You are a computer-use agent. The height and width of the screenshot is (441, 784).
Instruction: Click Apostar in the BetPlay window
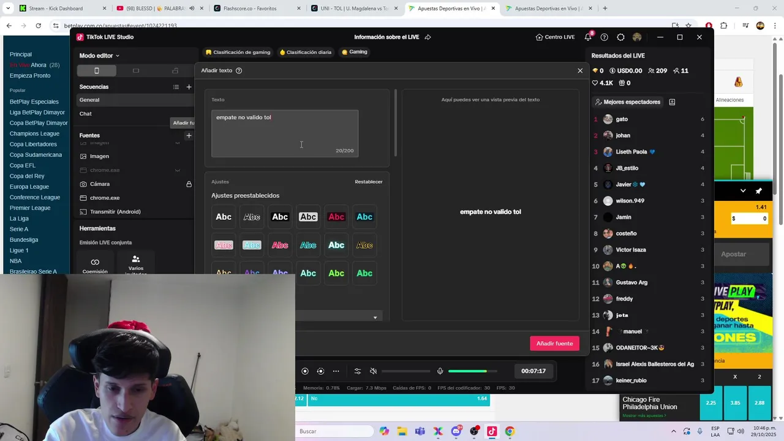tap(733, 254)
